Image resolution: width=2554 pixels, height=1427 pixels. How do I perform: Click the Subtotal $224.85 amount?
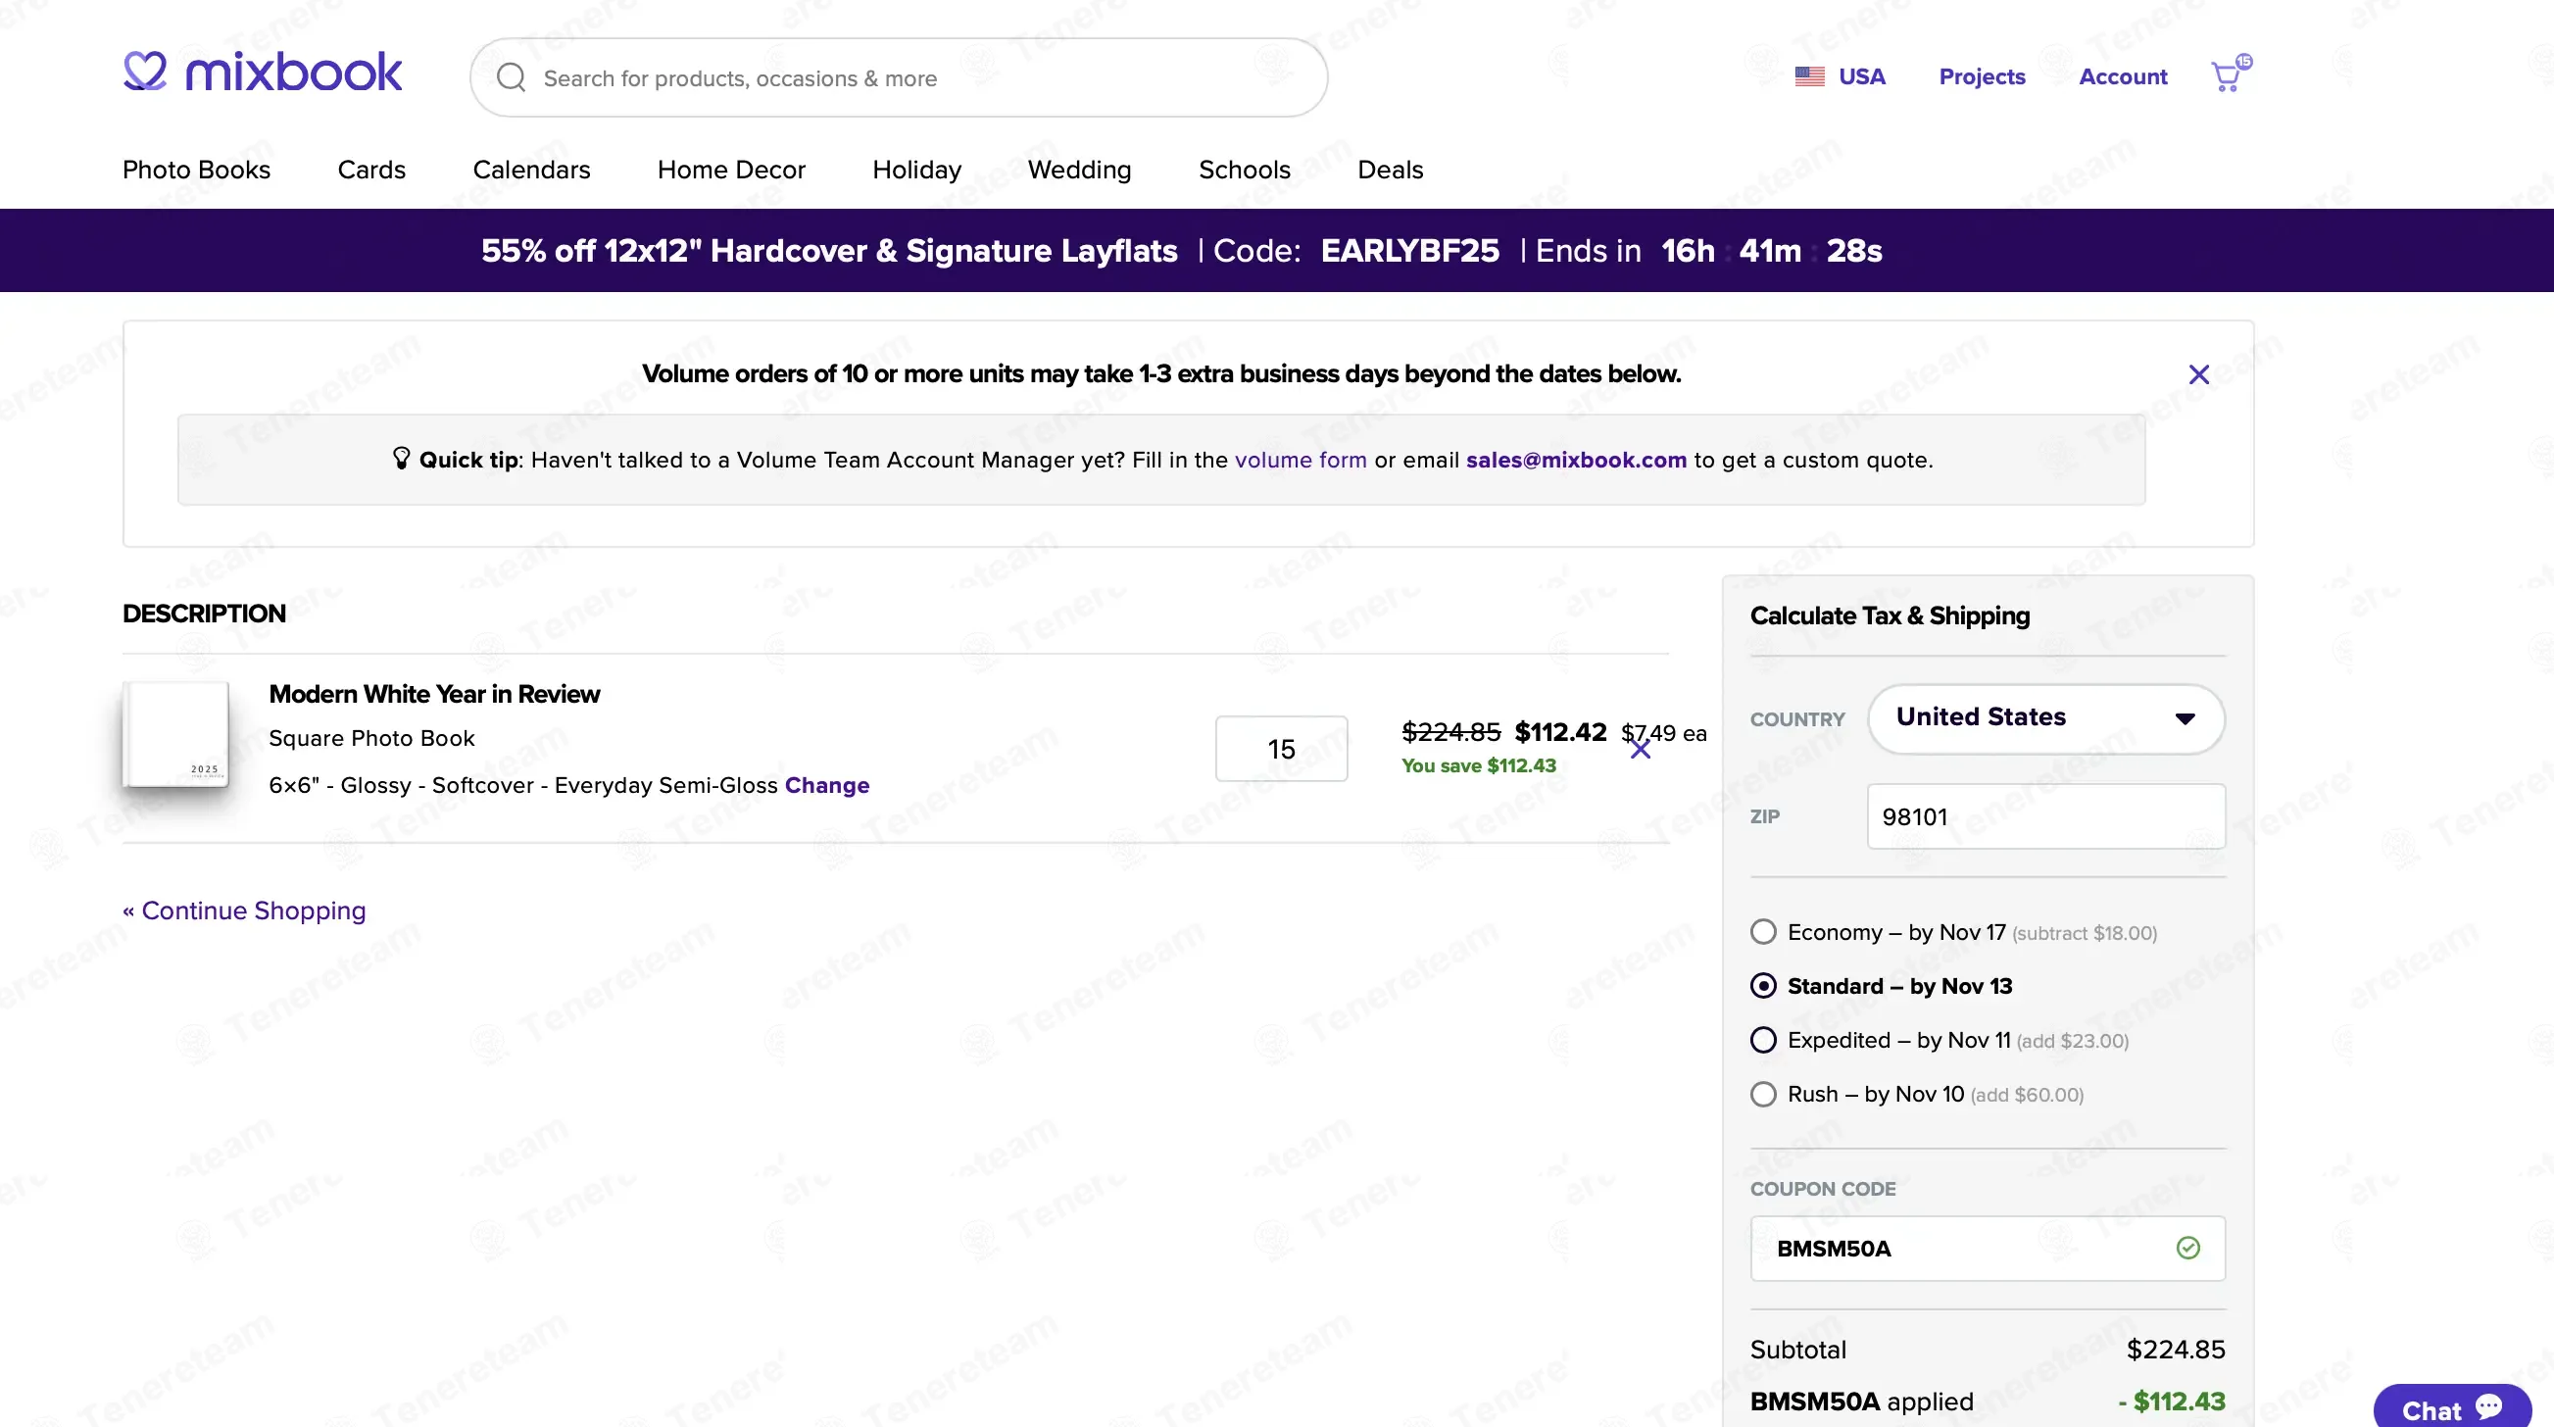(x=2176, y=1349)
